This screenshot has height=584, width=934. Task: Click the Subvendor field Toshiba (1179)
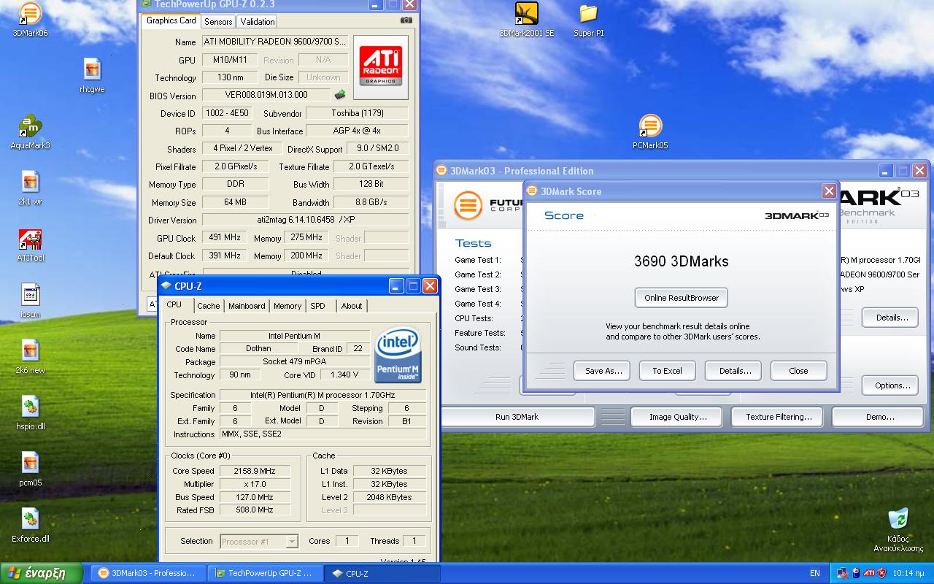[358, 113]
